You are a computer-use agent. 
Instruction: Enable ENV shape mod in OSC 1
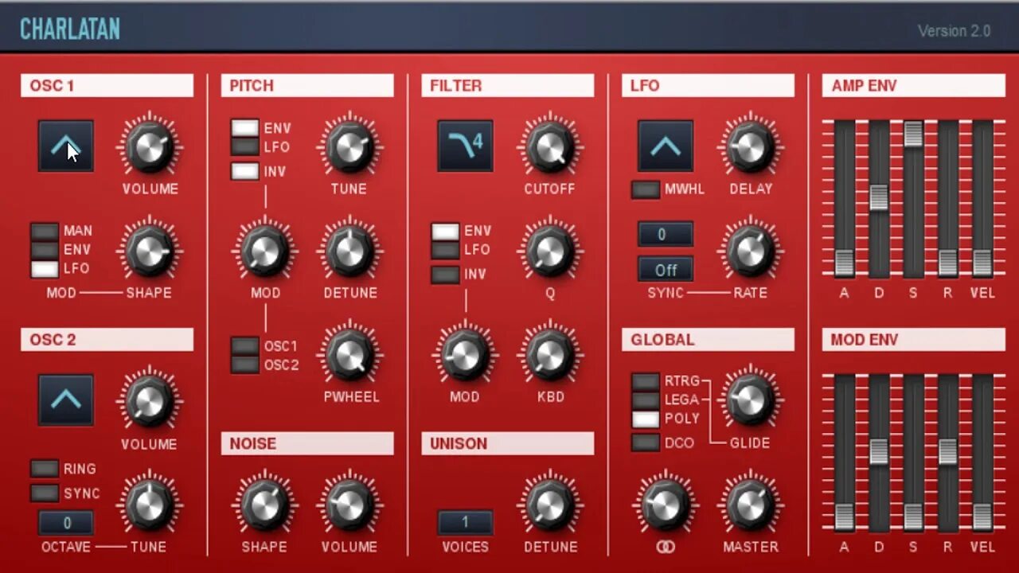point(45,250)
